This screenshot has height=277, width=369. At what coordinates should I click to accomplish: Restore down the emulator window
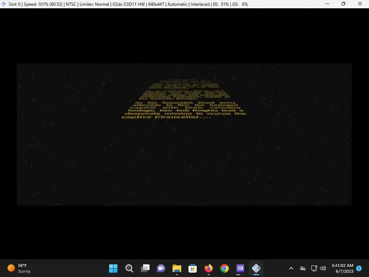pyautogui.click(x=343, y=4)
